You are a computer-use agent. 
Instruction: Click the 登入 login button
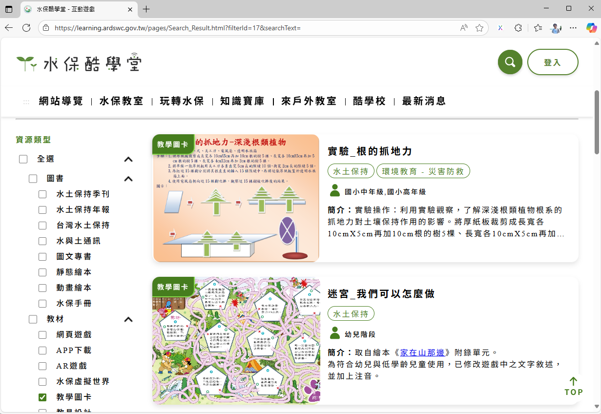tap(553, 62)
